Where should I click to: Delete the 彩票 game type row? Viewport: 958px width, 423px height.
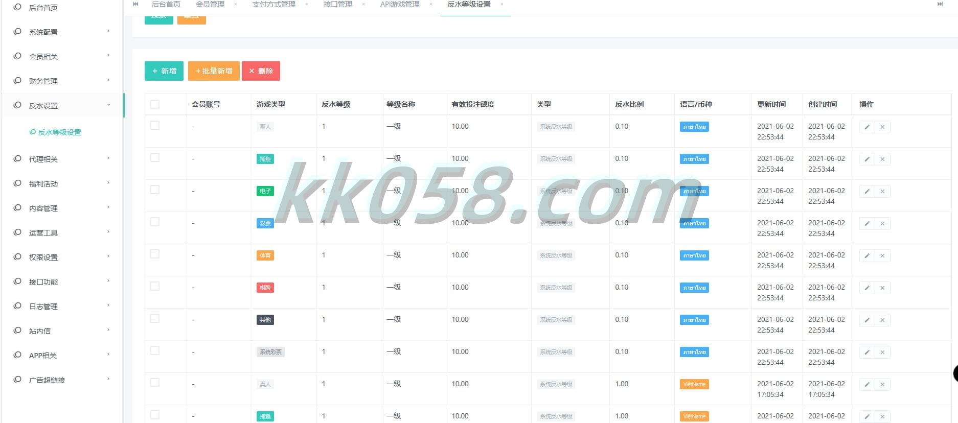click(x=882, y=223)
